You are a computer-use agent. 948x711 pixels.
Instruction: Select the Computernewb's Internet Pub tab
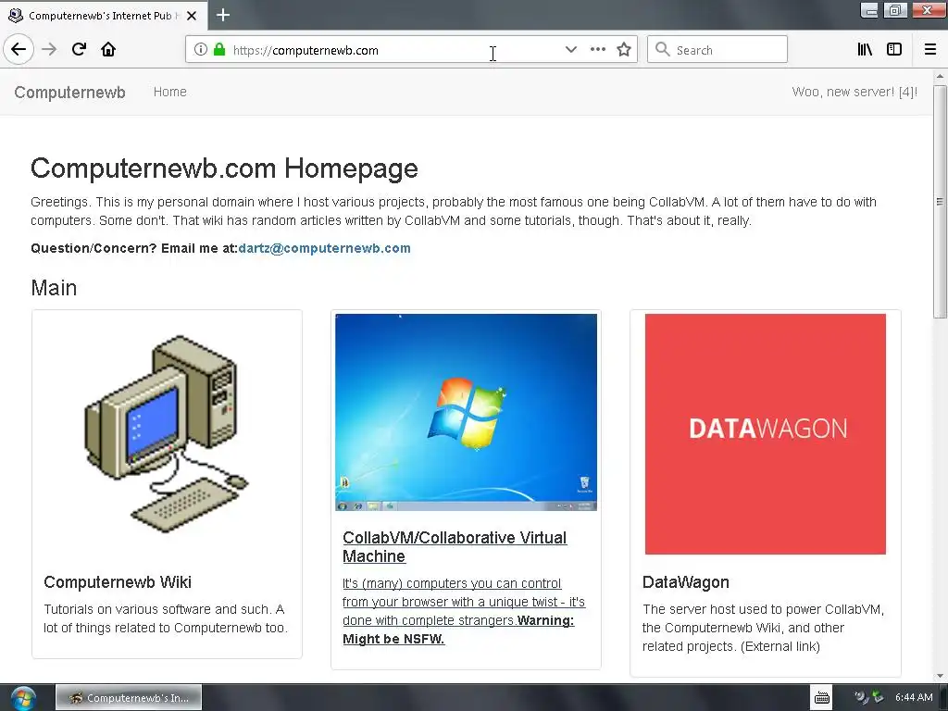104,15
